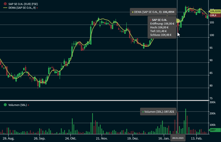Click the 21. Nov. time axis label

(x=102, y=138)
